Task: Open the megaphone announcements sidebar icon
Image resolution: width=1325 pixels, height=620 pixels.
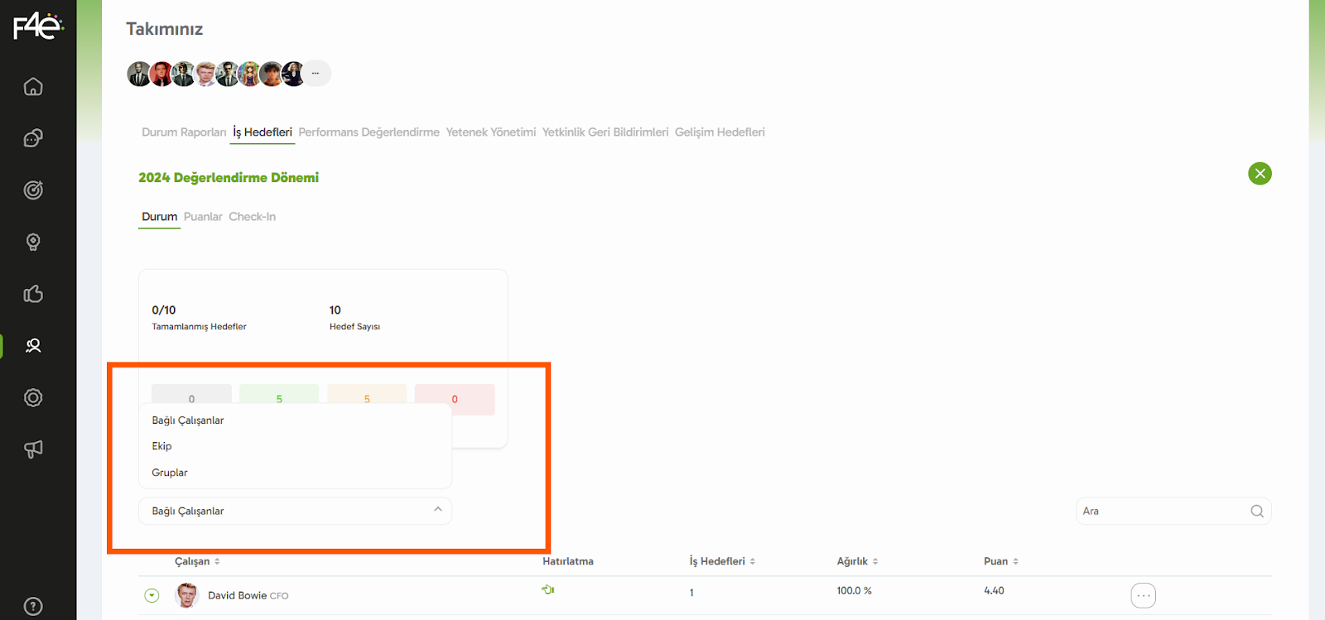Action: pyautogui.click(x=33, y=449)
